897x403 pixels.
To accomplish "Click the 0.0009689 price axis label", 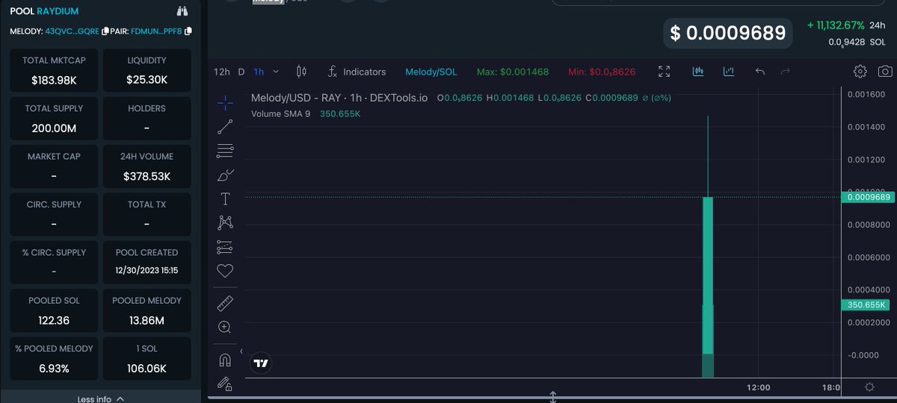I will click(x=868, y=197).
